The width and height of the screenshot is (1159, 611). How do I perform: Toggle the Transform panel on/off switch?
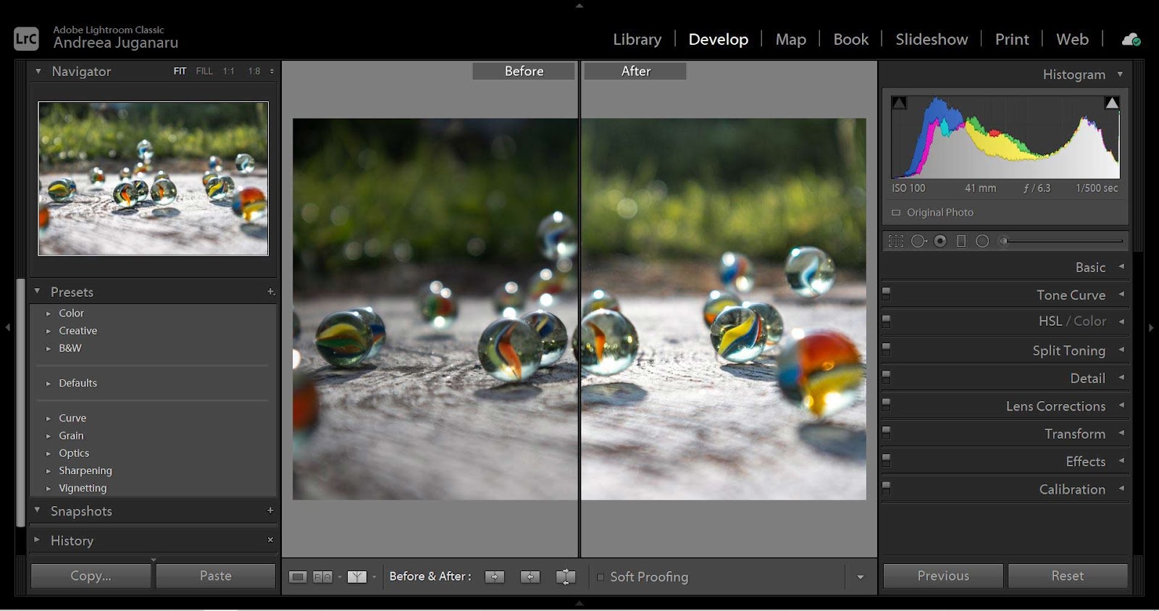click(886, 432)
